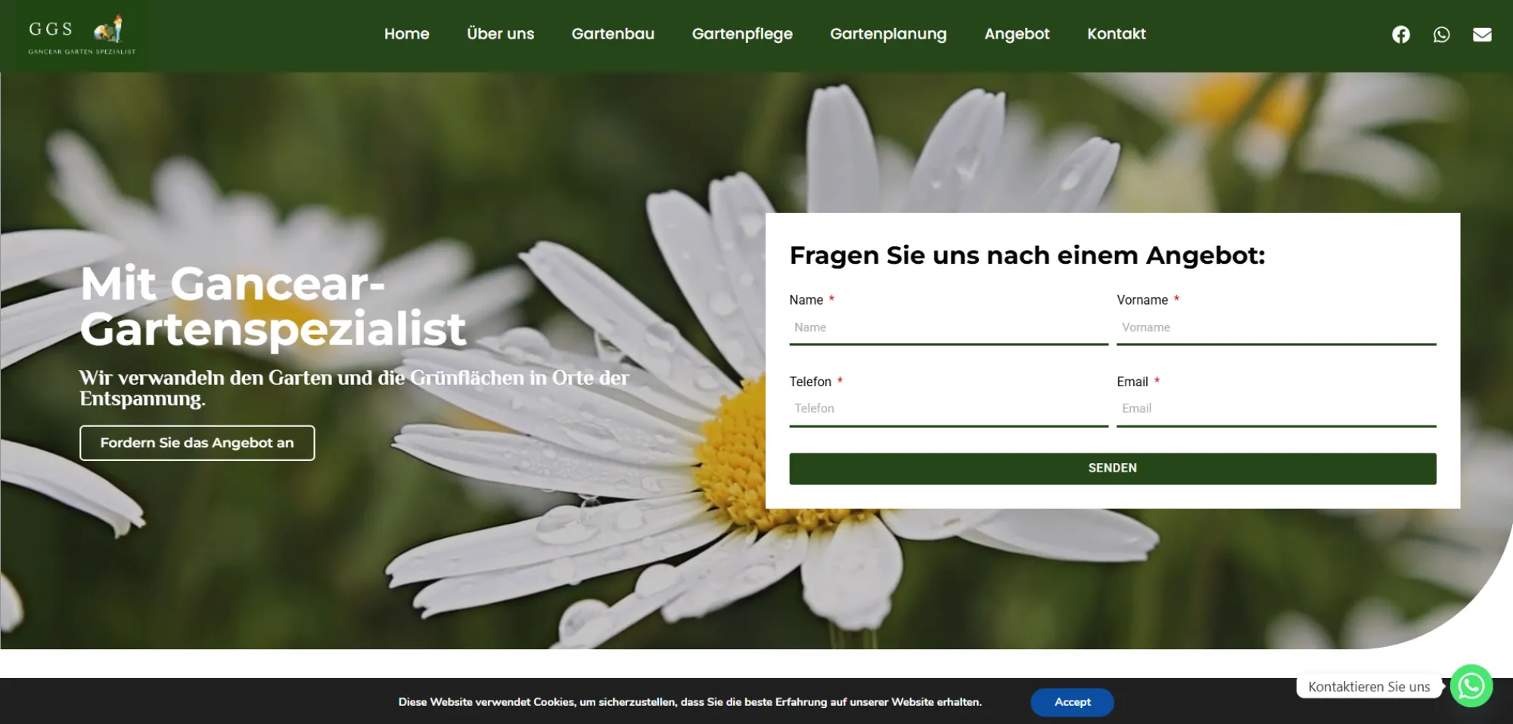Open the Gartenpflege menu item
Image resolution: width=1513 pixels, height=724 pixels.
[x=742, y=34]
